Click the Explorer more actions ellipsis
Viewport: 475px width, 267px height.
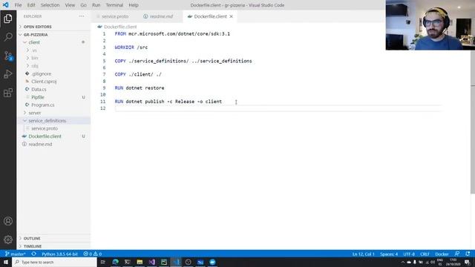coord(82,16)
